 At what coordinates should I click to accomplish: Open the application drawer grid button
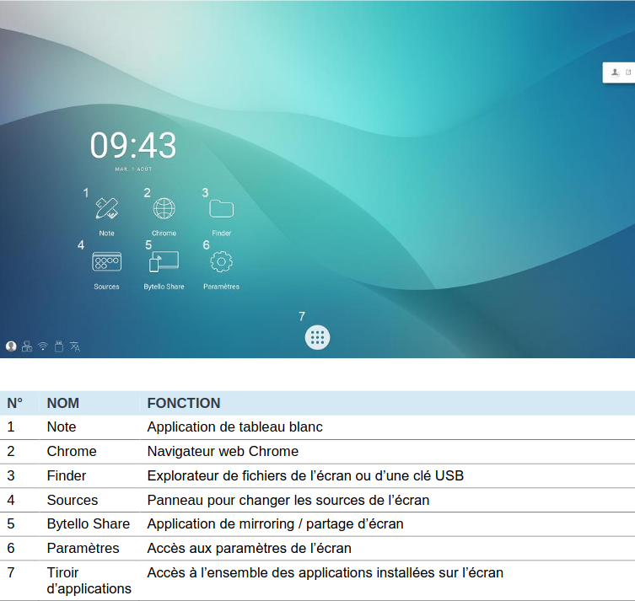[x=317, y=337]
